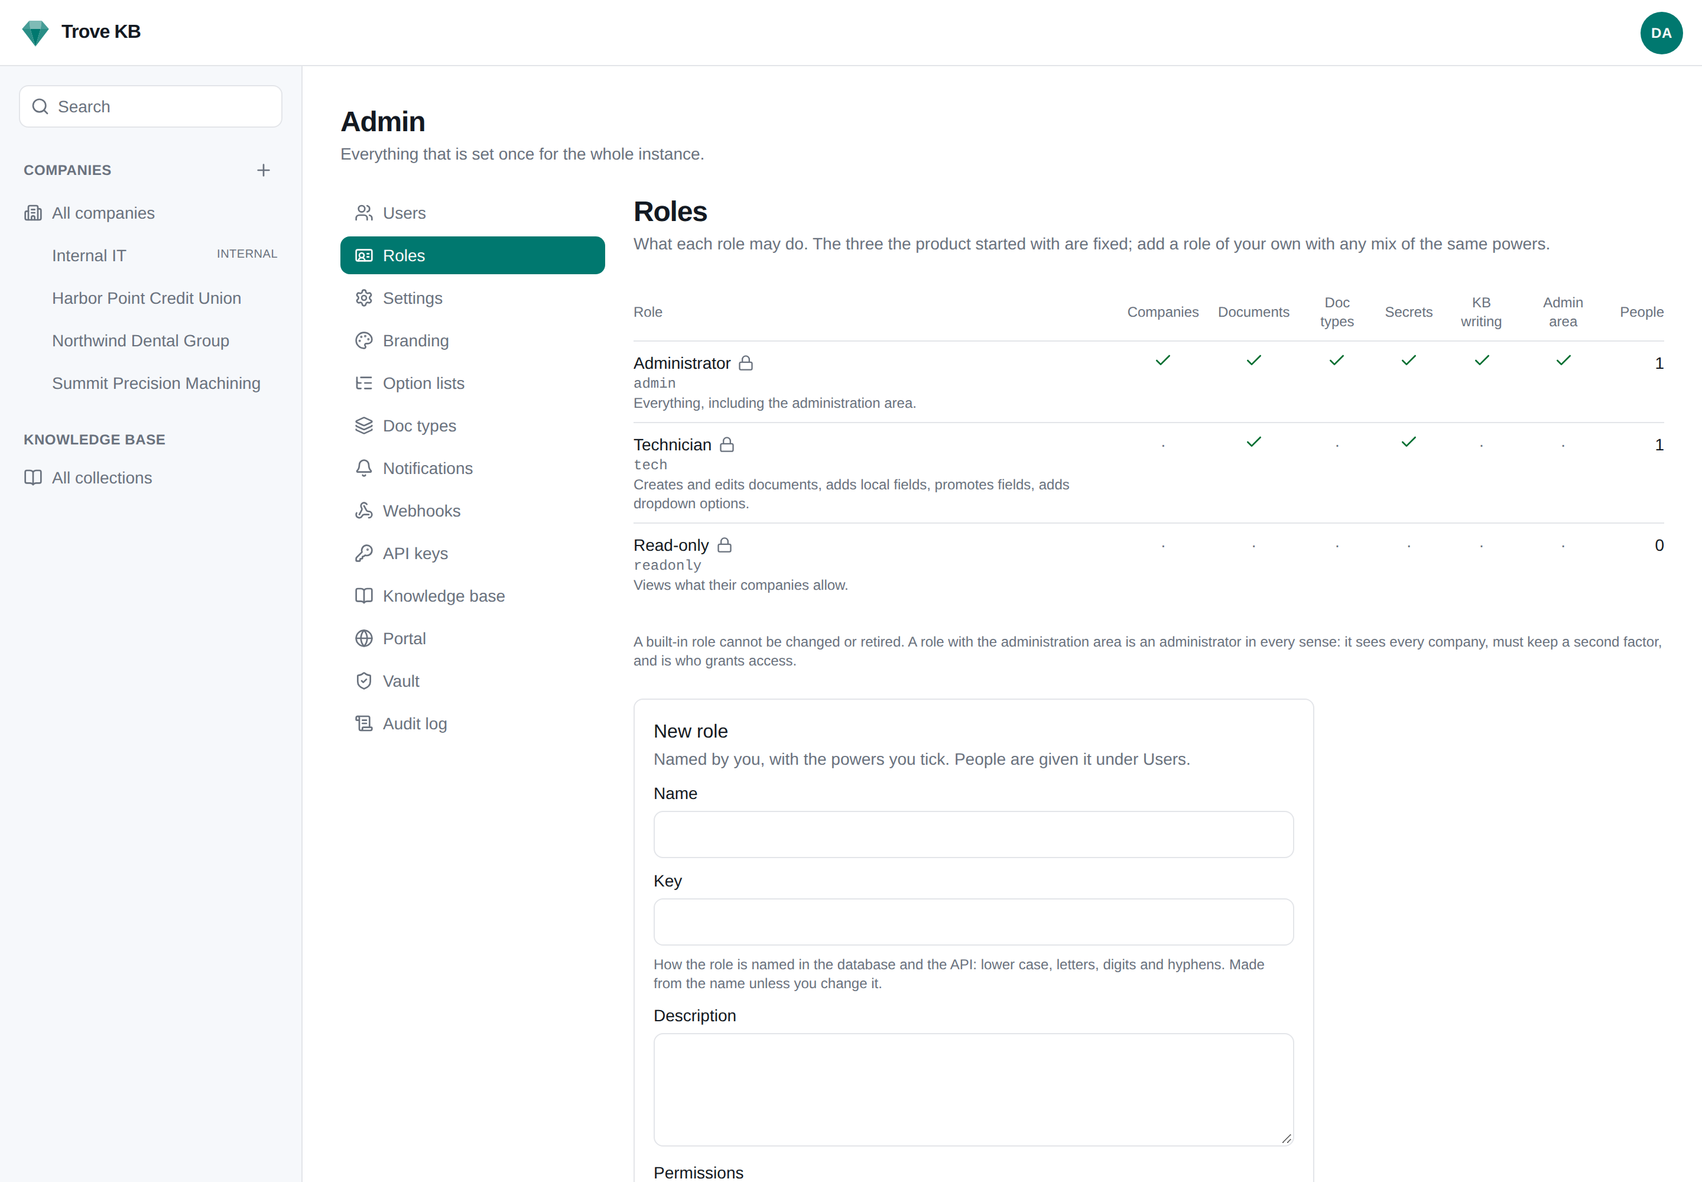Click the Roles ID card icon
Viewport: 1702px width, 1182px height.
point(363,255)
